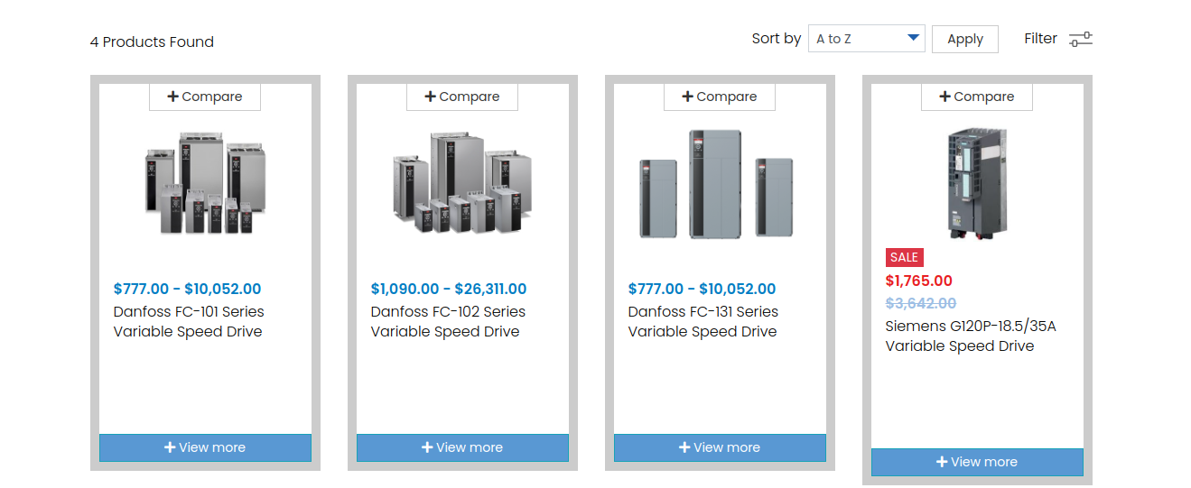Click the Filter text label
The height and width of the screenshot is (488, 1191).
coord(1040,39)
